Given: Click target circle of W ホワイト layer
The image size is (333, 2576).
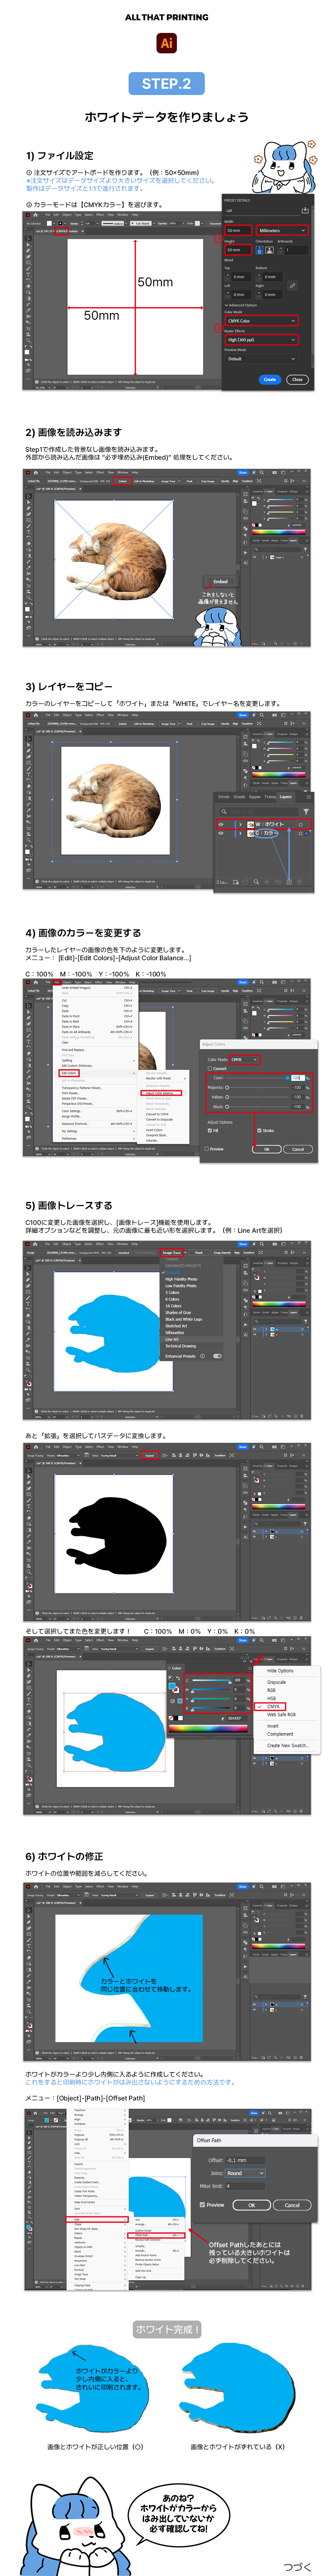Looking at the screenshot, I should click(x=300, y=825).
